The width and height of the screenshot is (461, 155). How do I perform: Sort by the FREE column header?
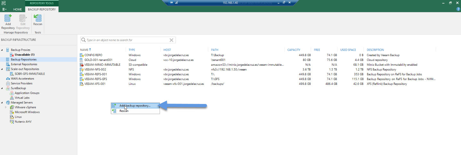pyautogui.click(x=317, y=50)
